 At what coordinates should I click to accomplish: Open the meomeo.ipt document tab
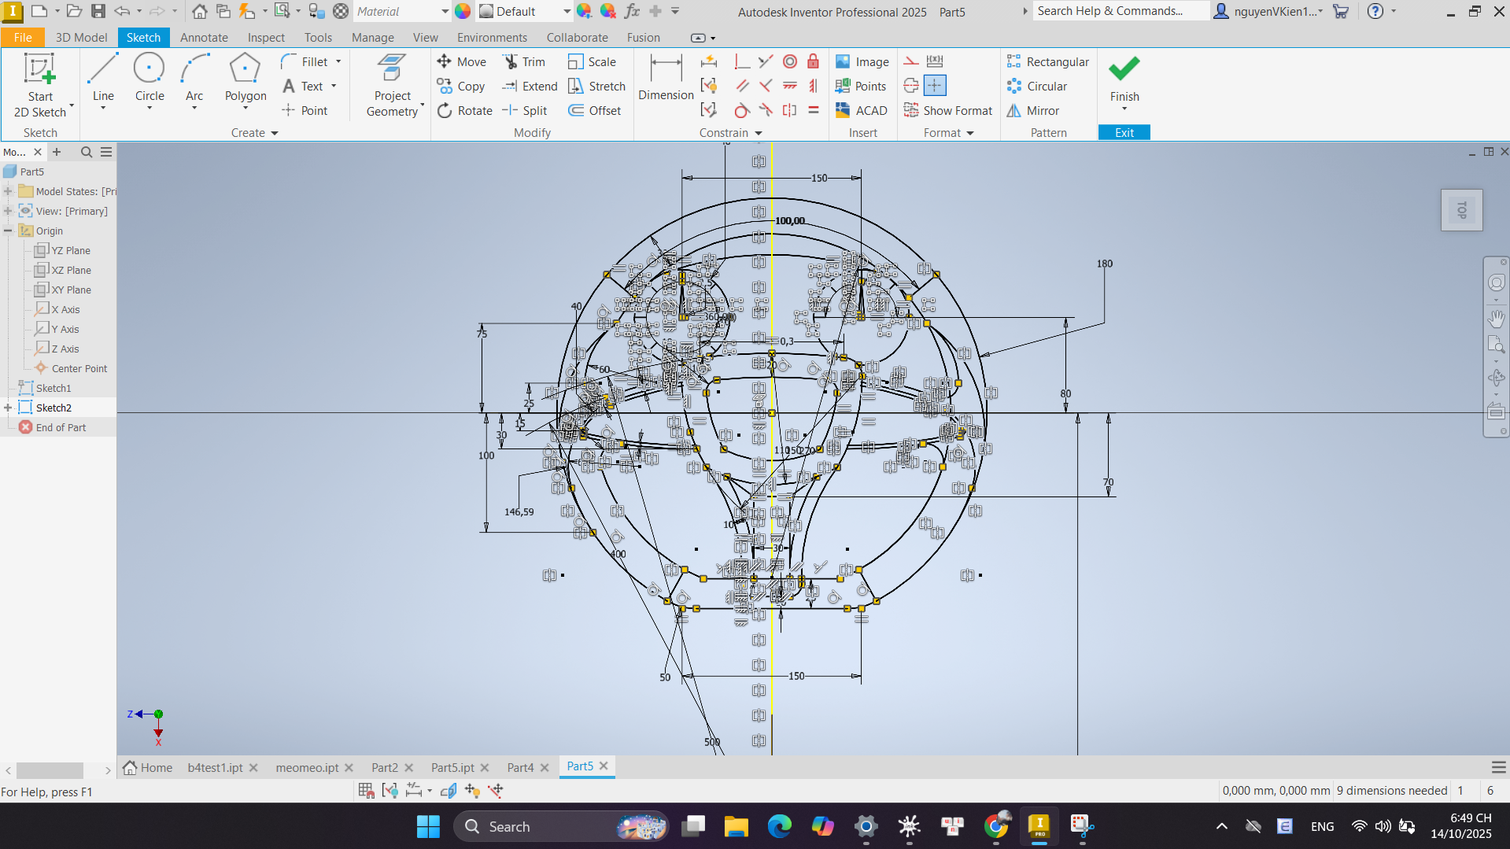coord(307,767)
